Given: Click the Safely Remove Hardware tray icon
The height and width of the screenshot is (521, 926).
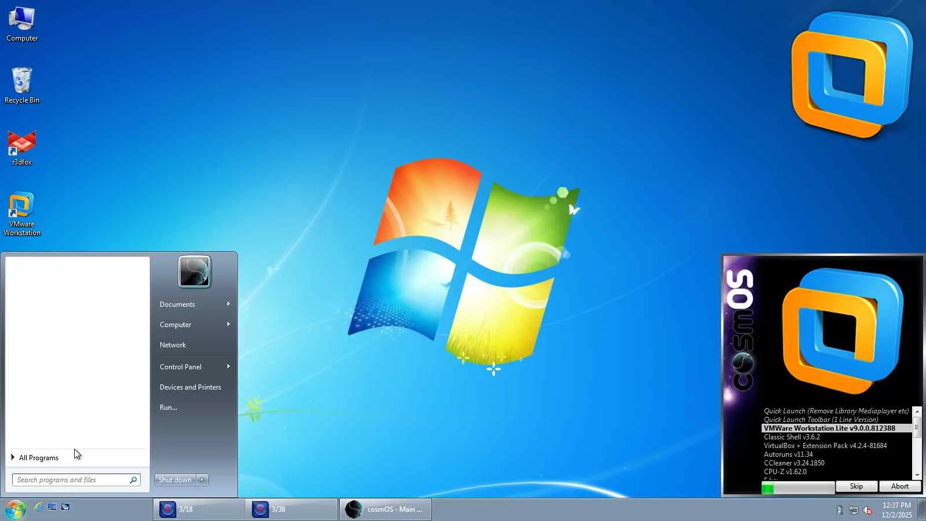Looking at the screenshot, I should [x=840, y=510].
